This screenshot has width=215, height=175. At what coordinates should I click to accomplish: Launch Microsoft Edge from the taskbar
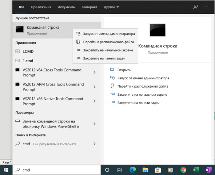coord(132,170)
